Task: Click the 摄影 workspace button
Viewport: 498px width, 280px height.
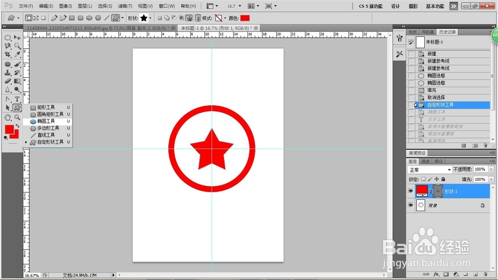Action: [413, 6]
